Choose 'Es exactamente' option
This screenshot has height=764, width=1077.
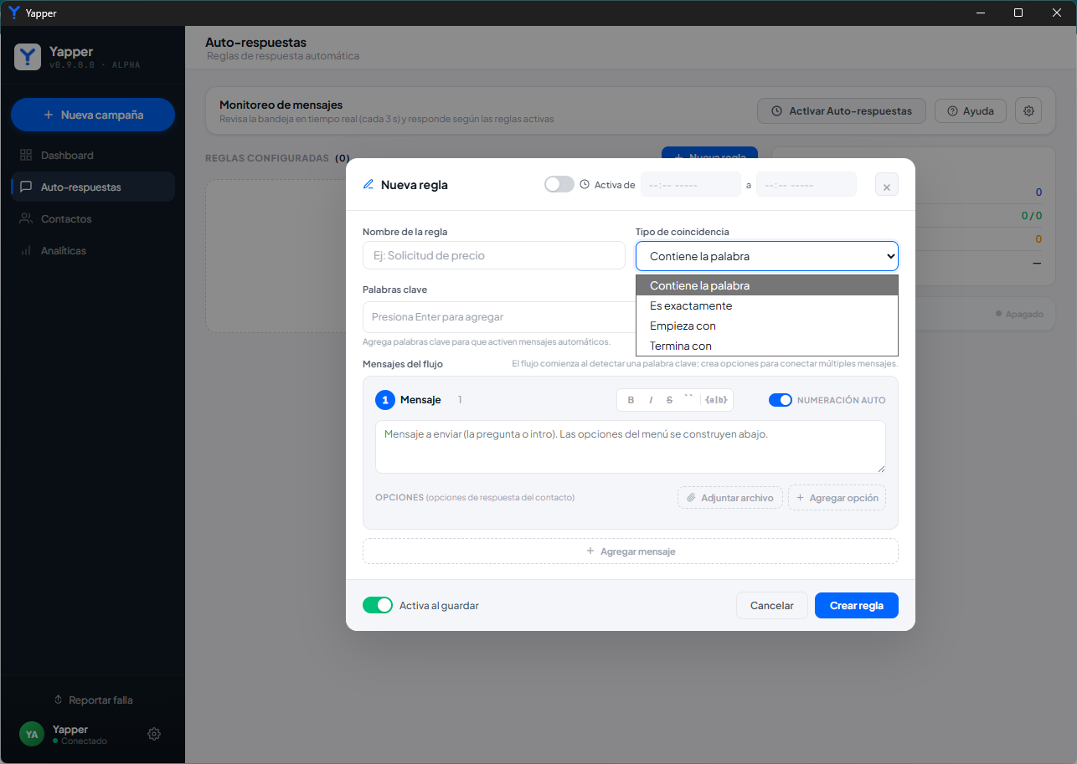point(767,305)
